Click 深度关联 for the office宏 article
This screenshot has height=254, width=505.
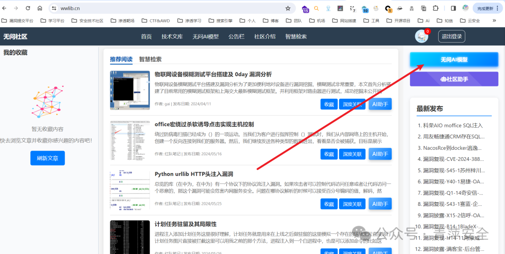click(352, 154)
